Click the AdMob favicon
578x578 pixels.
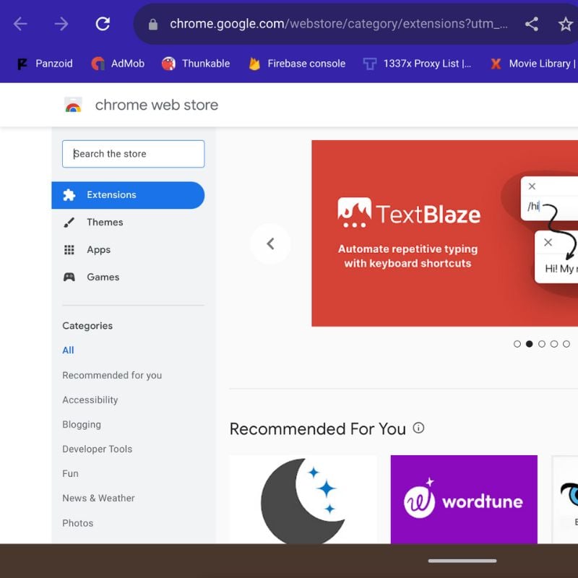point(98,64)
